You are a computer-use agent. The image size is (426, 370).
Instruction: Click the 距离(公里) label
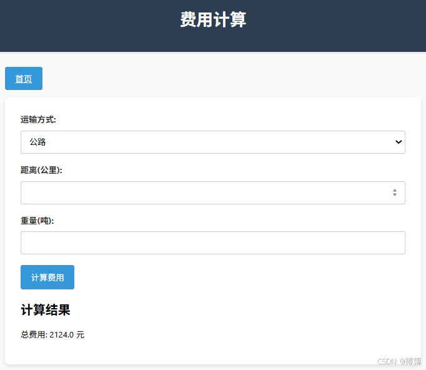(42, 170)
